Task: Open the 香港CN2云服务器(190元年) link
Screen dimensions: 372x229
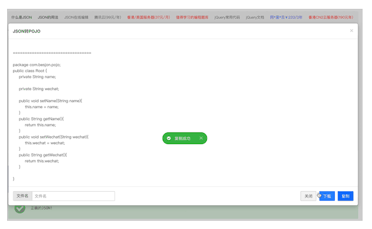Action: pyautogui.click(x=331, y=17)
